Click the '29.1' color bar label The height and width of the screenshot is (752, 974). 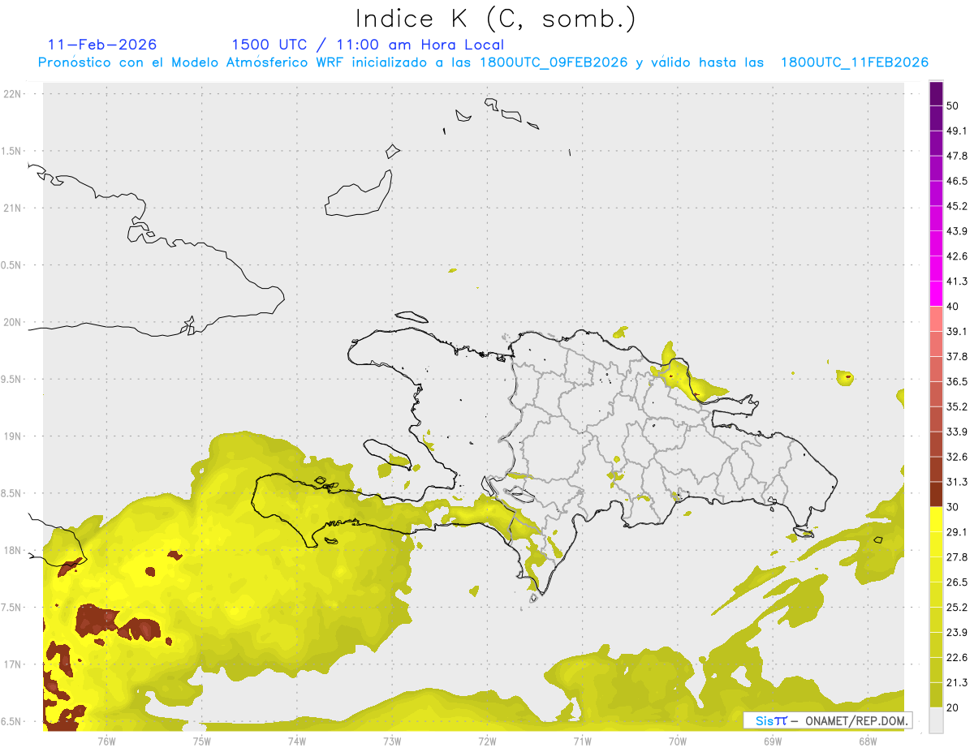(x=958, y=532)
